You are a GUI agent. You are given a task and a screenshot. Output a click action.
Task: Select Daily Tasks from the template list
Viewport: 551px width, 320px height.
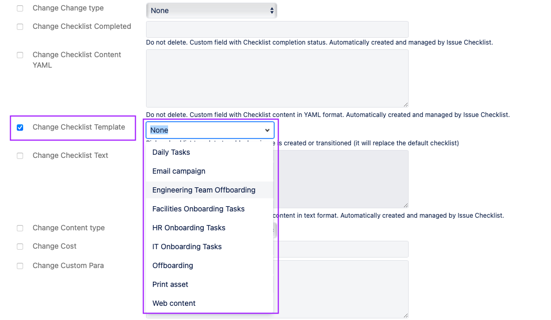pos(172,152)
